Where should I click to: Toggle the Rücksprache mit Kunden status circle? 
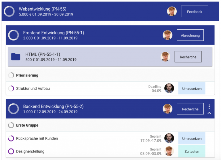pos(11,138)
